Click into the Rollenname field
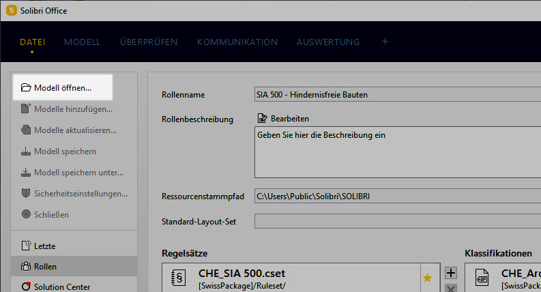 398,94
